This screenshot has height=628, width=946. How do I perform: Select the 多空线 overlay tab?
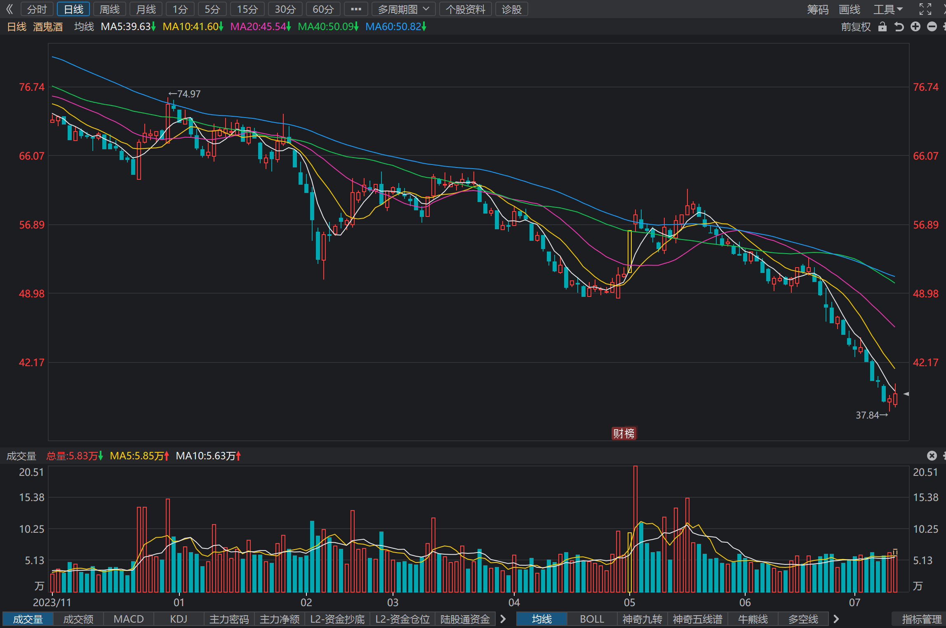803,619
